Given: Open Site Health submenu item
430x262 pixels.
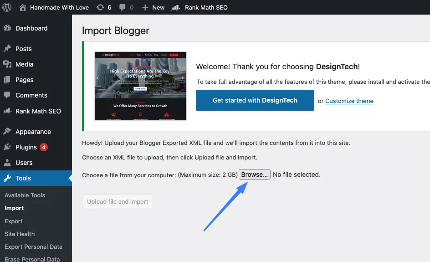Looking at the screenshot, I should [20, 234].
